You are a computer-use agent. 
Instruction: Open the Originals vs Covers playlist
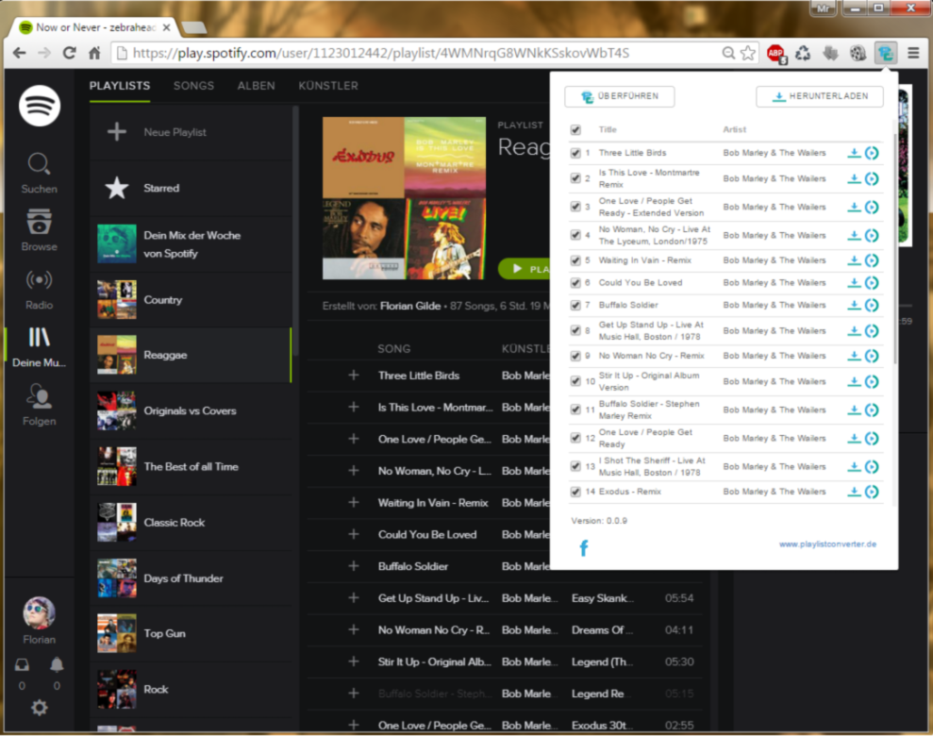point(191,410)
